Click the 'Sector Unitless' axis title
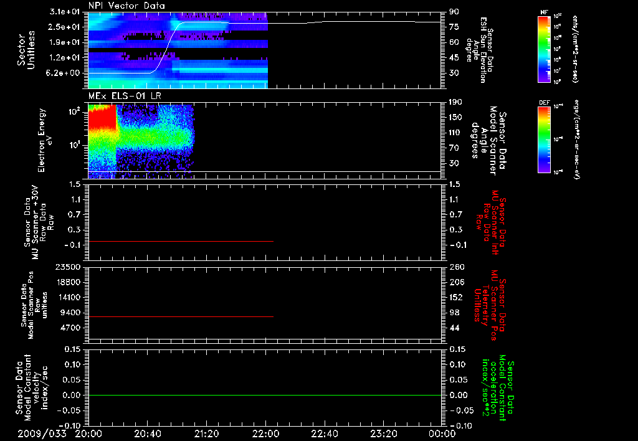Image resolution: width=638 pixels, height=441 pixels. [26, 50]
